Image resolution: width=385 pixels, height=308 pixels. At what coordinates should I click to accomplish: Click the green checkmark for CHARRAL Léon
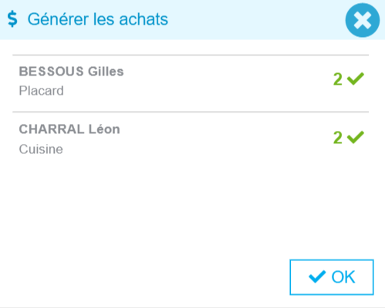(x=356, y=137)
